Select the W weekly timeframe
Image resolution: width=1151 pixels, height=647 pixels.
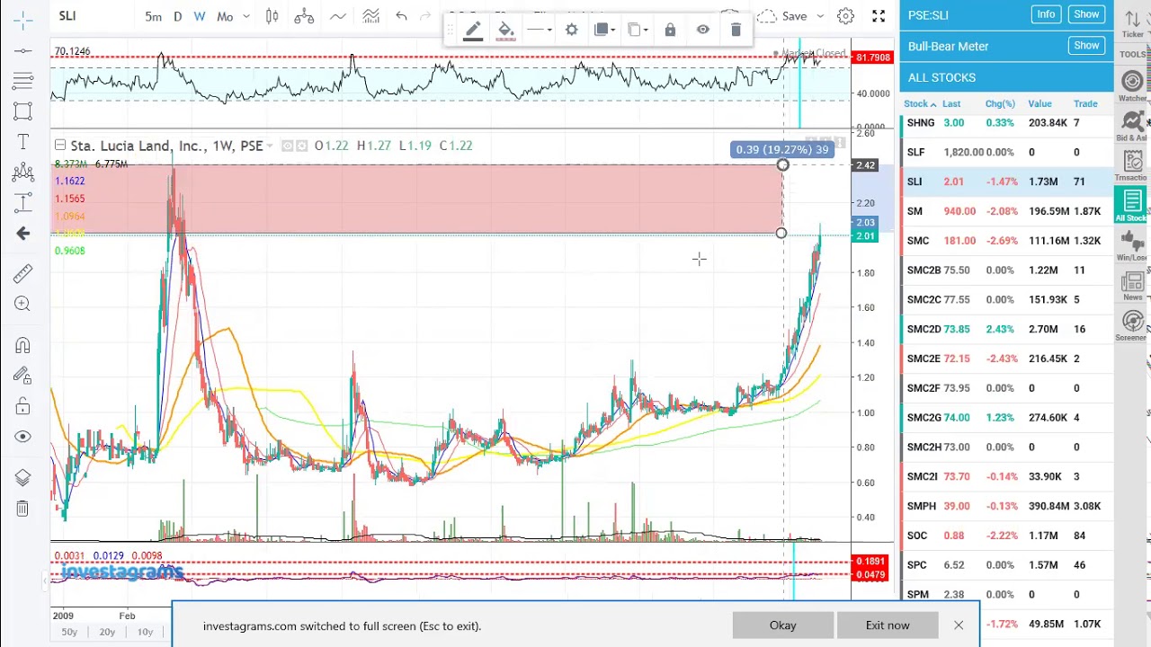[200, 16]
